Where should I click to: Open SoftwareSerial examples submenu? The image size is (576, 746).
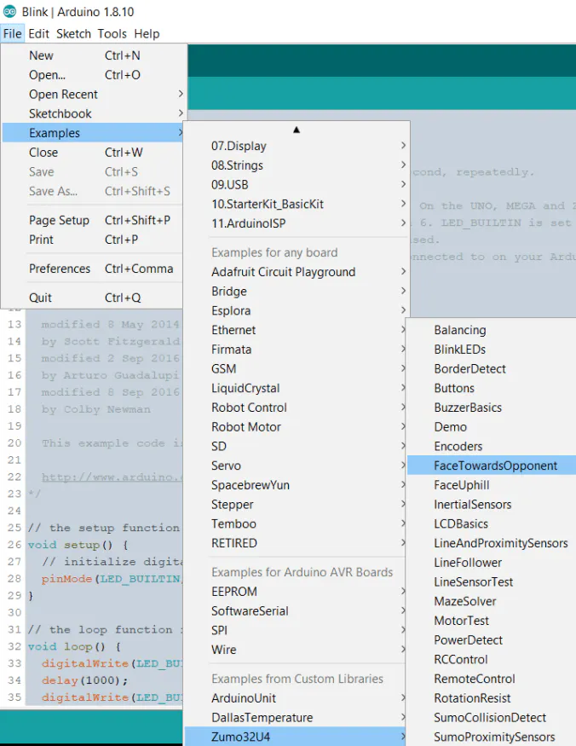click(296, 611)
